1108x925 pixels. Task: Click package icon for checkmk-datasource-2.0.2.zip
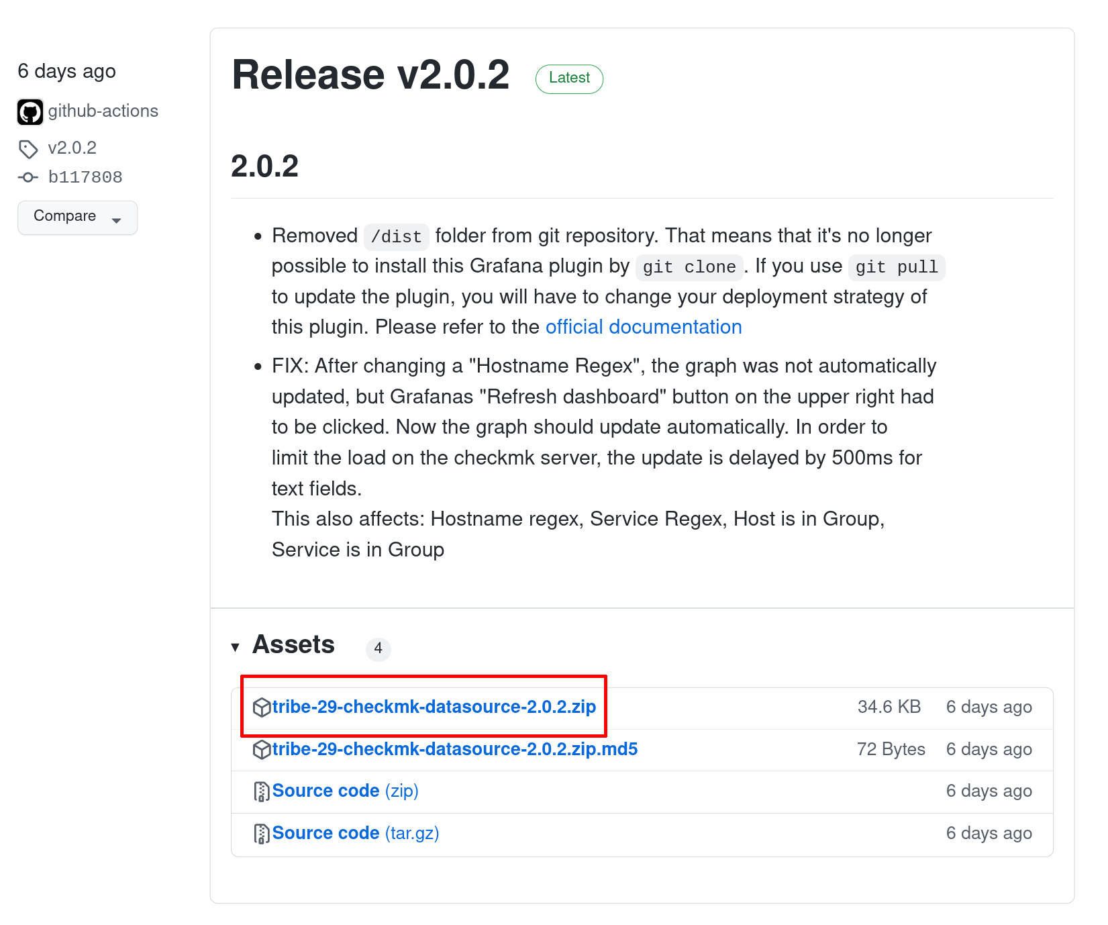click(x=262, y=708)
